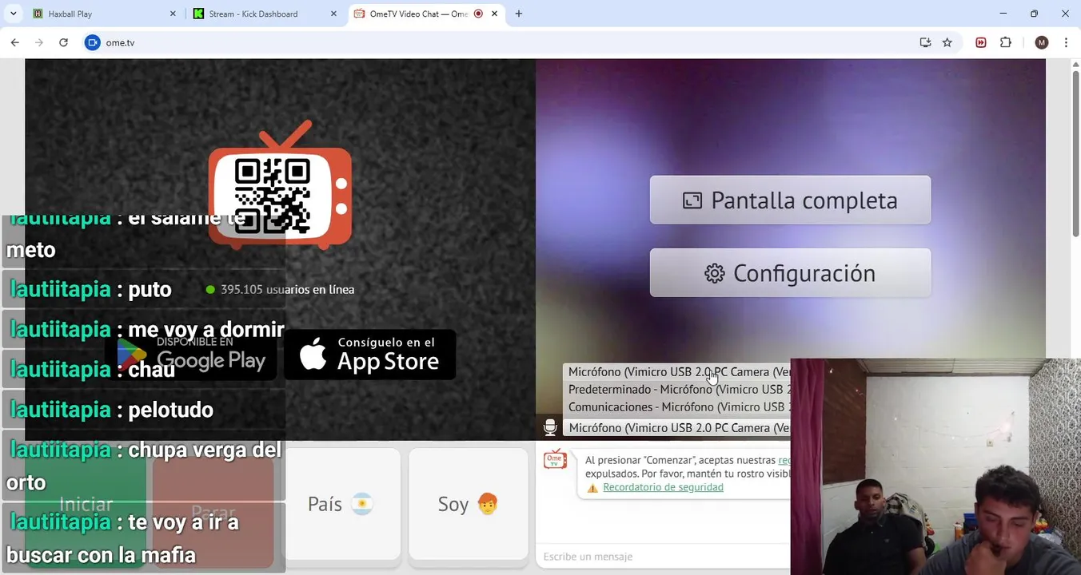Image resolution: width=1081 pixels, height=575 pixels.
Task: Click the OmeTV QR code TV logo
Action: point(280,185)
